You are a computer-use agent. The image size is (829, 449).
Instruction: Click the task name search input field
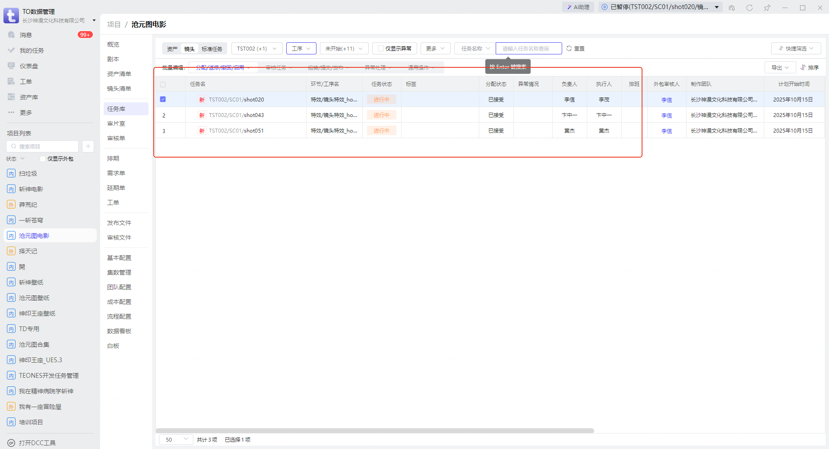point(528,48)
